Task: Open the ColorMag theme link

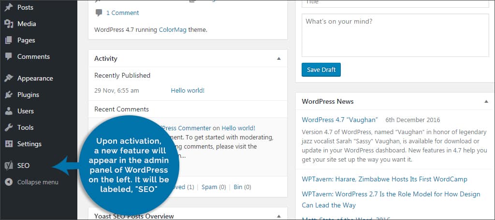Action: (173, 30)
